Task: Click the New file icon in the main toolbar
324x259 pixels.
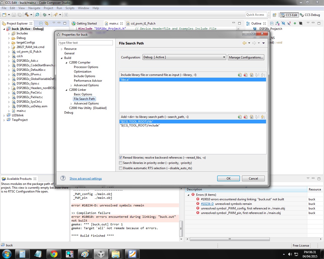Action: click(4, 15)
